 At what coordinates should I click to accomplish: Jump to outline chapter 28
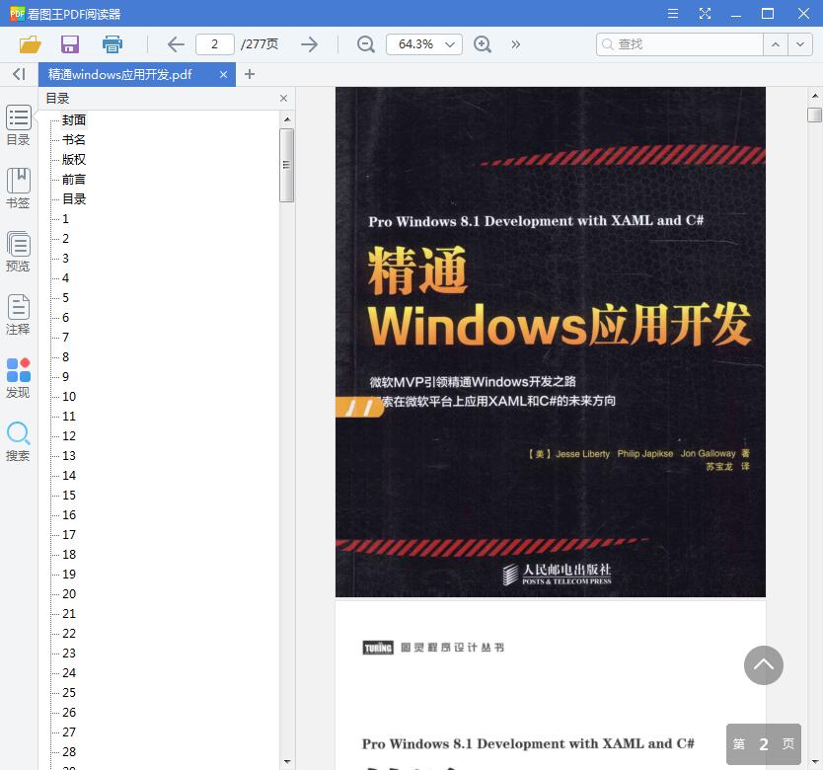[69, 751]
